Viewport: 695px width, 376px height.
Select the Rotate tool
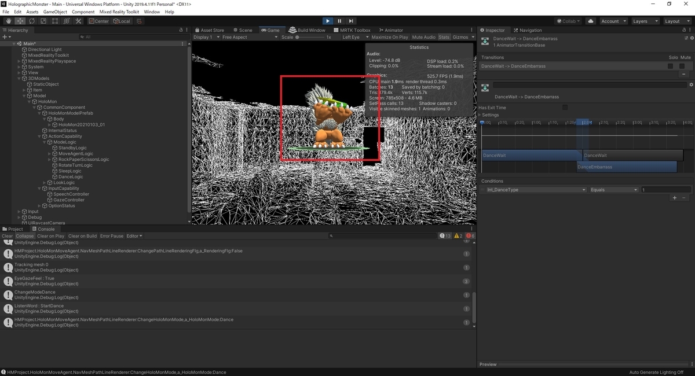pyautogui.click(x=32, y=21)
